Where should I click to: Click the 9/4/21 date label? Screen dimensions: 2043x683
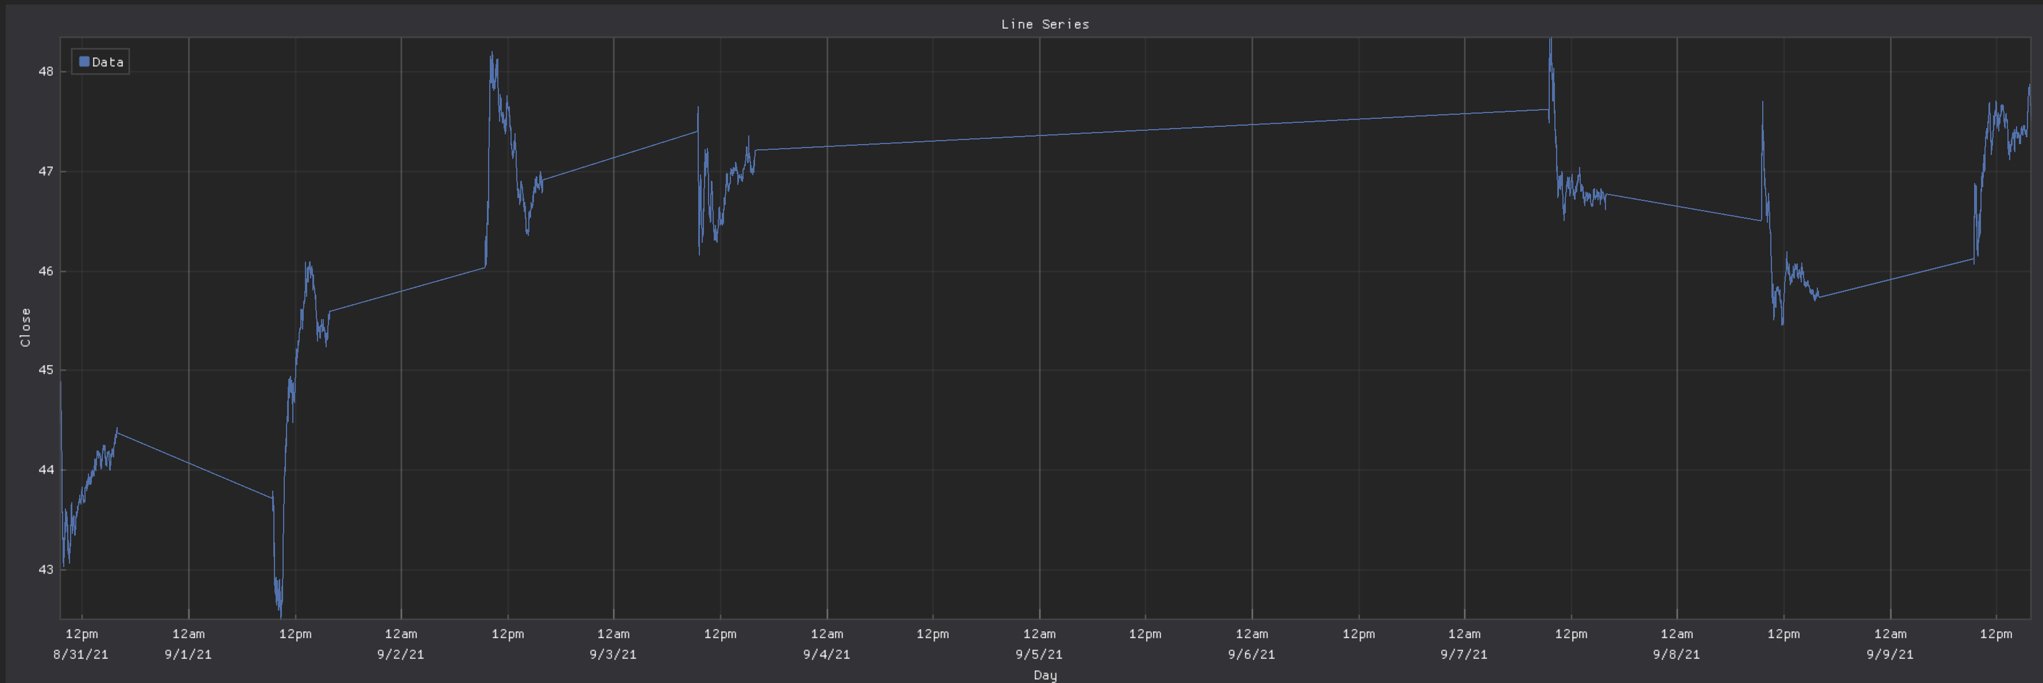[x=827, y=654]
